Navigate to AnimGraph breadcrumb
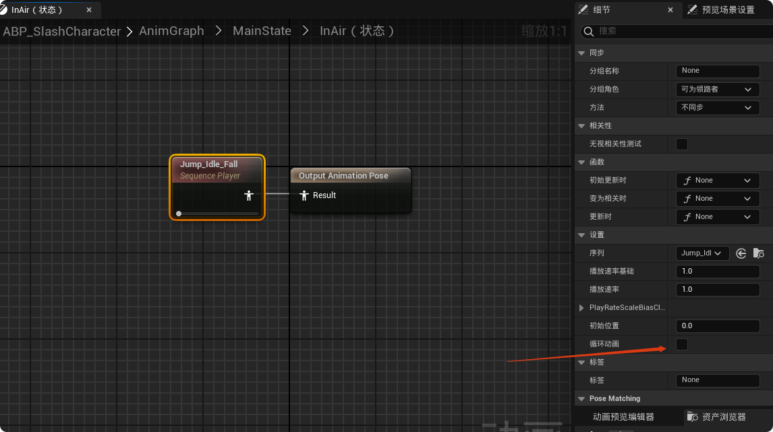The height and width of the screenshot is (432, 773). click(x=171, y=31)
